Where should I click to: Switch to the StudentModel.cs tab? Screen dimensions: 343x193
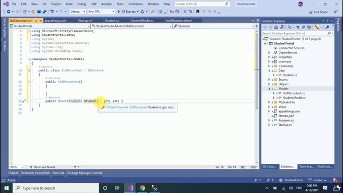pos(142,20)
